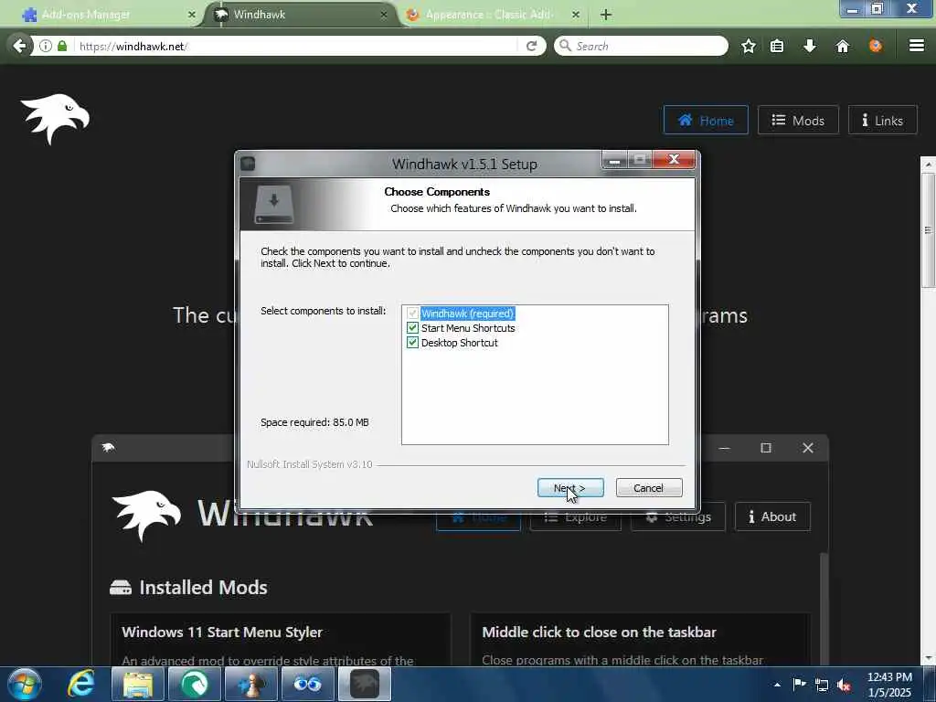Go to the browser home page icon
This screenshot has width=936, height=702.
point(842,46)
